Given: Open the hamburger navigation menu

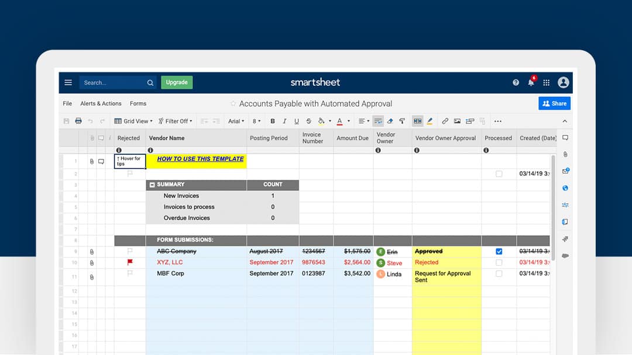Looking at the screenshot, I should [68, 82].
